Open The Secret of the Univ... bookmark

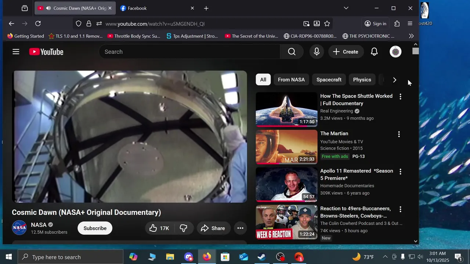[x=252, y=36]
